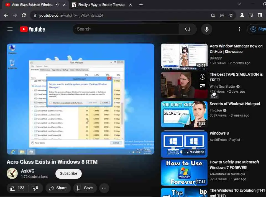Screen dimensions: 266x197
Task: Add TAPE SIMULATION video to Watch later
Action: pyautogui.click(x=202, y=77)
